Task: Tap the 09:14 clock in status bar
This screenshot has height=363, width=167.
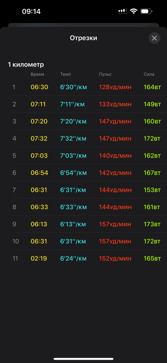Action: pyautogui.click(x=31, y=11)
